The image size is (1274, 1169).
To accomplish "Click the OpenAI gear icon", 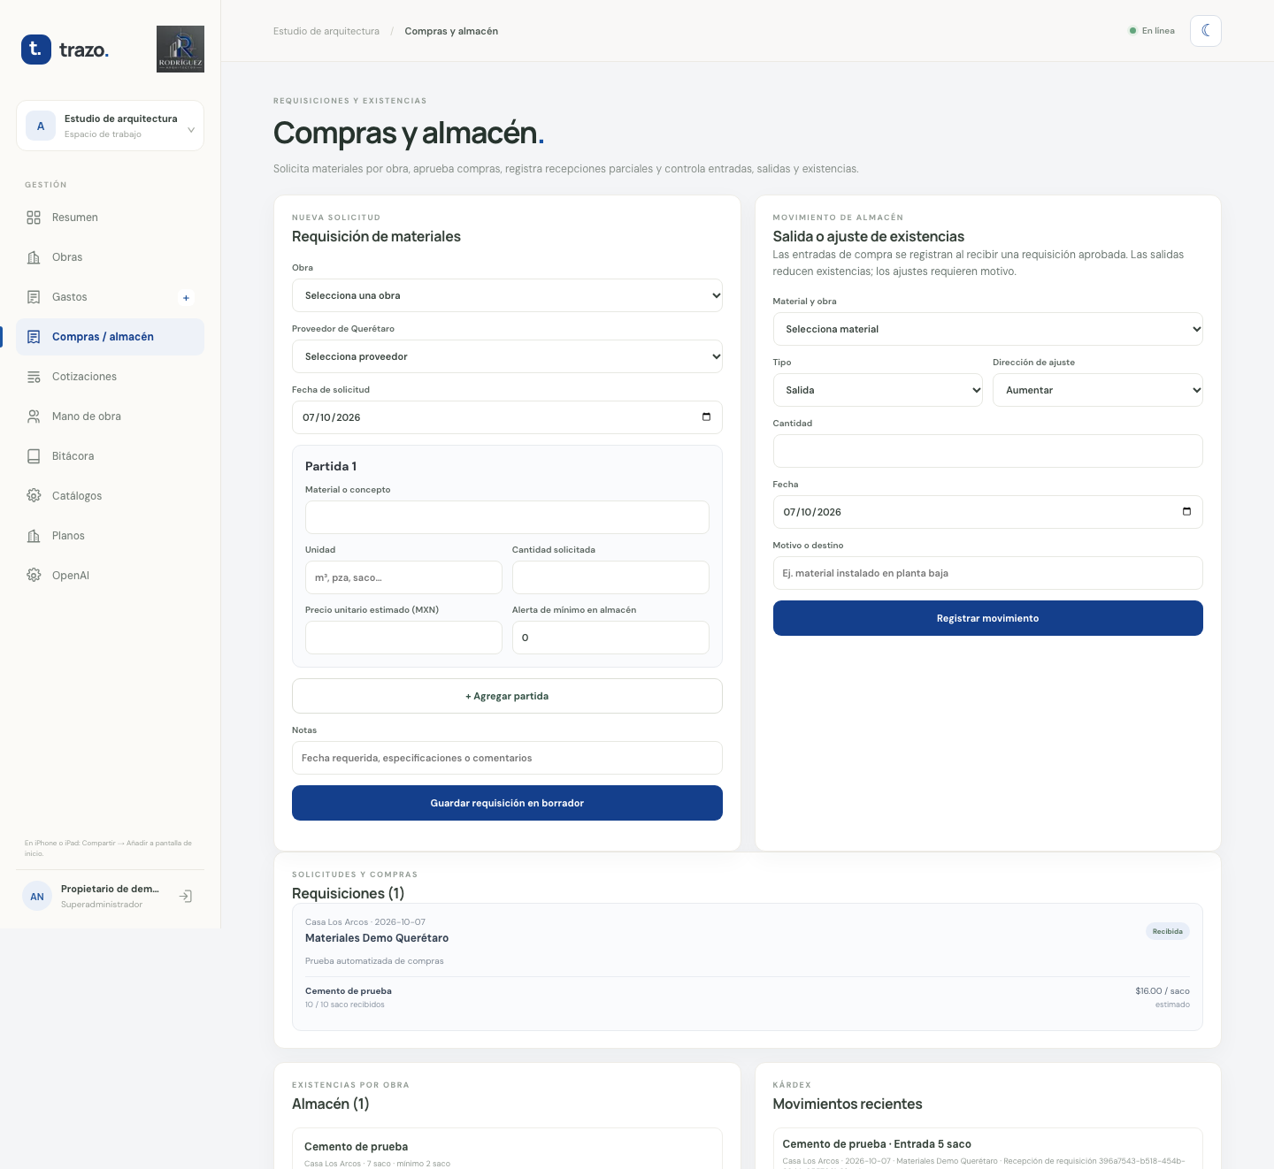I will coord(34,576).
